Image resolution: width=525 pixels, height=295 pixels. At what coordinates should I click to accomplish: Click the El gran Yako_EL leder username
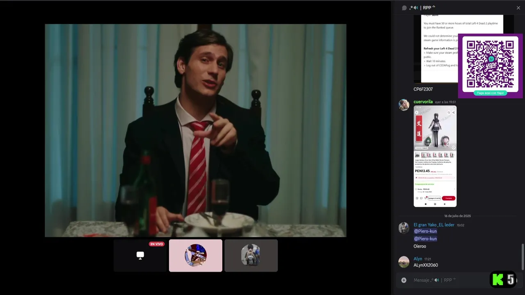coord(434,225)
